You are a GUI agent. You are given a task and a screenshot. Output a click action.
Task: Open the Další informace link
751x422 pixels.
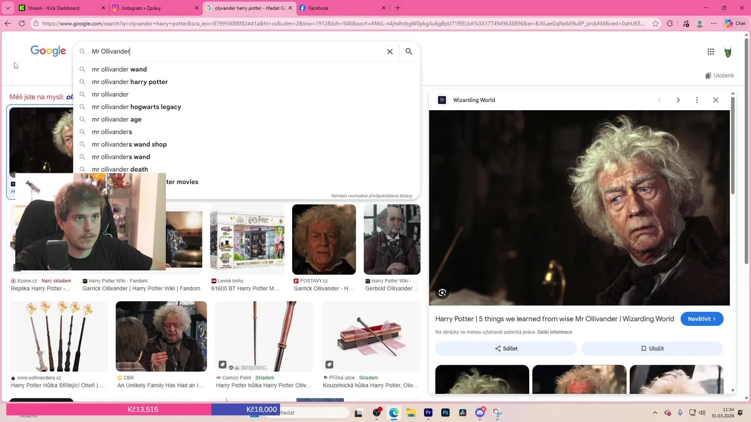pos(554,332)
